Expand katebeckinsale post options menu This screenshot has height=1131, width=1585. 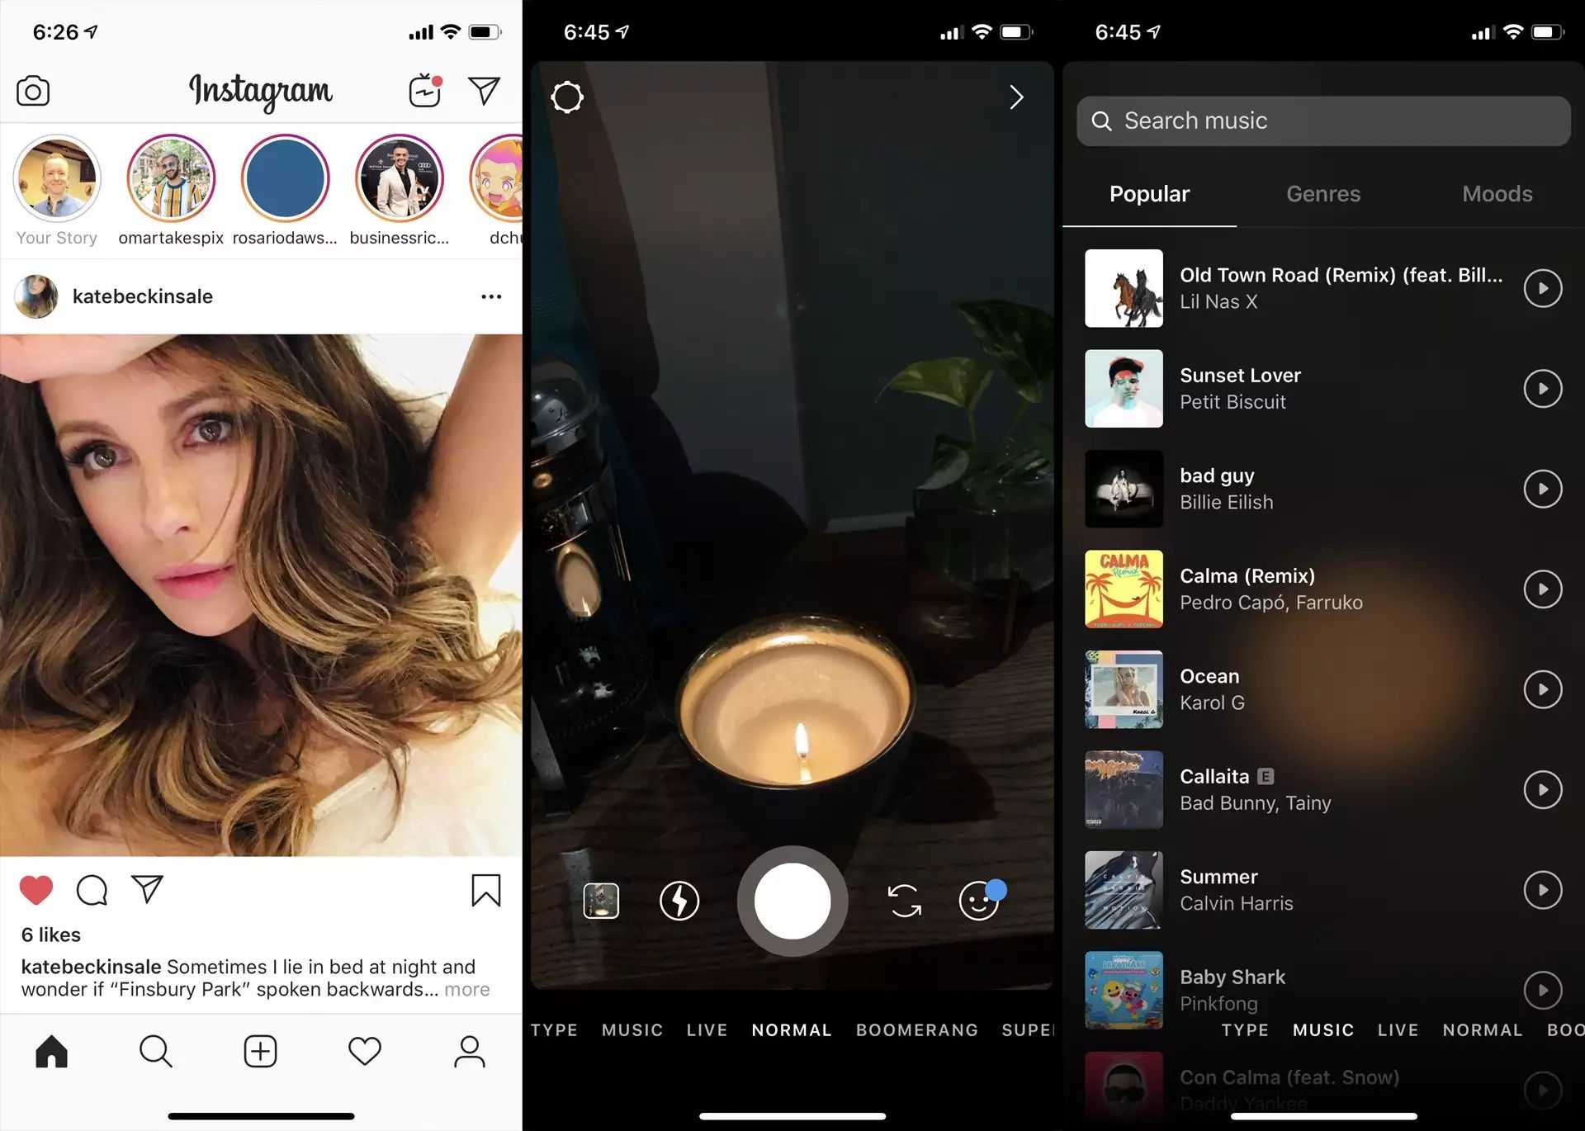[x=491, y=295]
